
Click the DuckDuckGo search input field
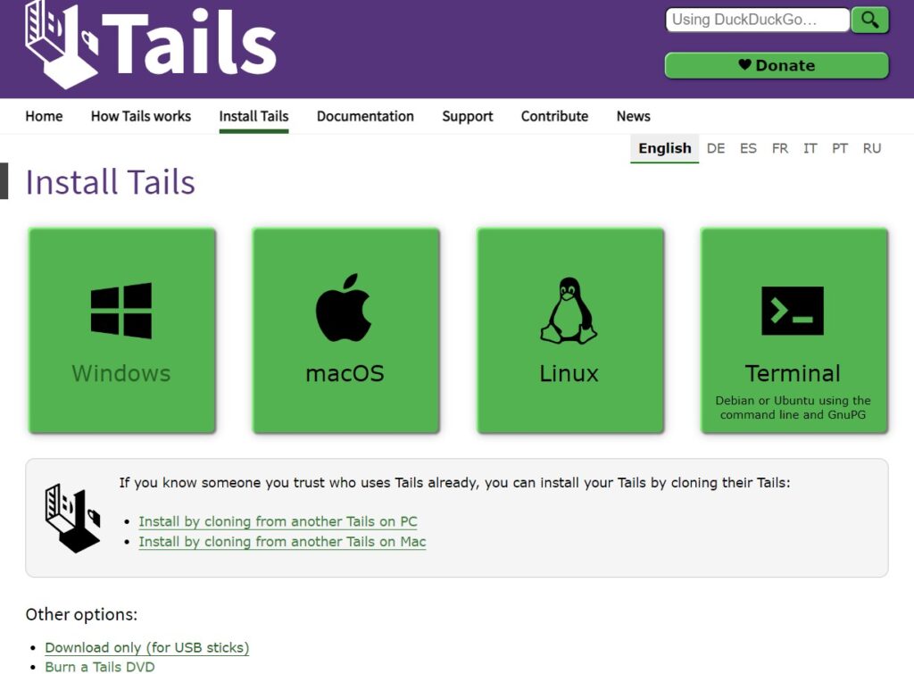pos(757,20)
